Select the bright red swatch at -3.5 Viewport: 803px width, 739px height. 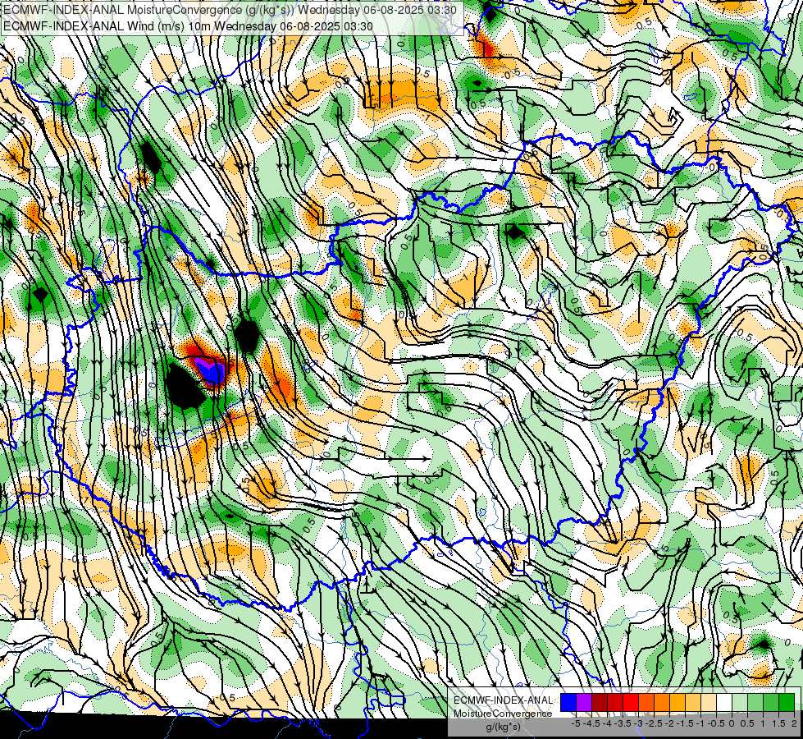click(631, 703)
